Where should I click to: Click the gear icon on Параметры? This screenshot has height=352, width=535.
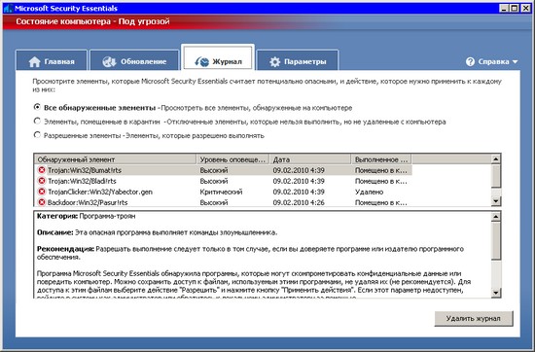tap(274, 61)
